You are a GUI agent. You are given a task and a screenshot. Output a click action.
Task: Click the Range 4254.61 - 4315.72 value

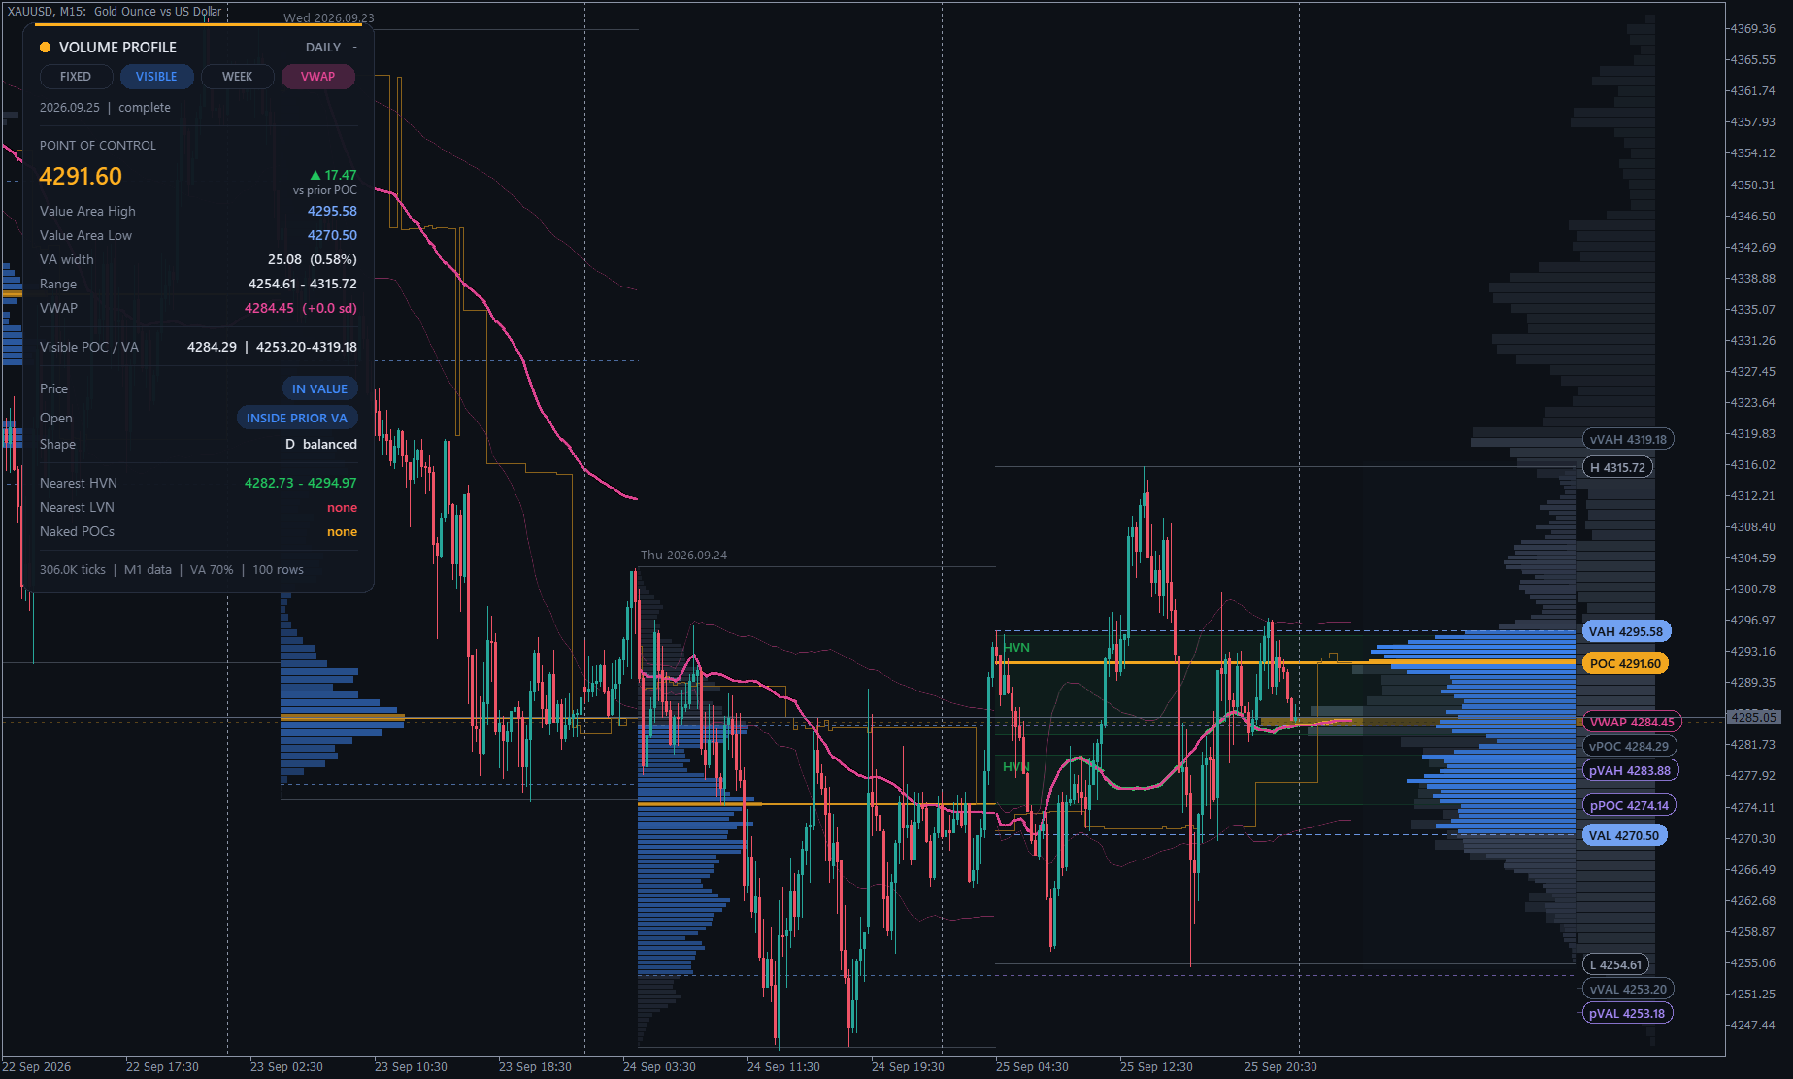click(x=302, y=285)
